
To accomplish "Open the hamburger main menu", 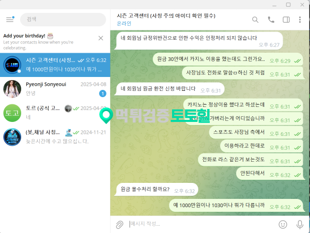I will point(10,19).
